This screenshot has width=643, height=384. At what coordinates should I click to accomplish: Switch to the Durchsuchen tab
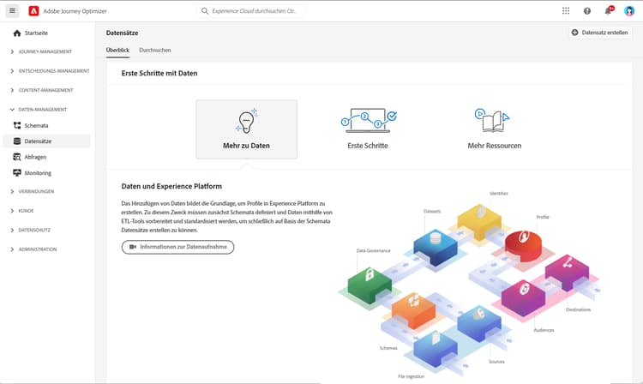coord(155,50)
